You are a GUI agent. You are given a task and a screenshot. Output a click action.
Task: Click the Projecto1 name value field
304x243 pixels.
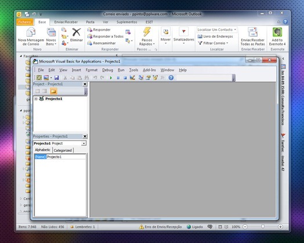(x=66, y=157)
